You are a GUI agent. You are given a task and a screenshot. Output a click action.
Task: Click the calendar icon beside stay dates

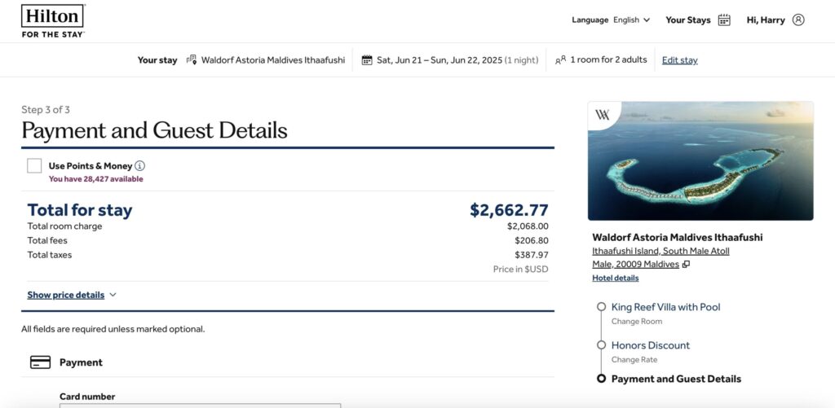pyautogui.click(x=366, y=59)
